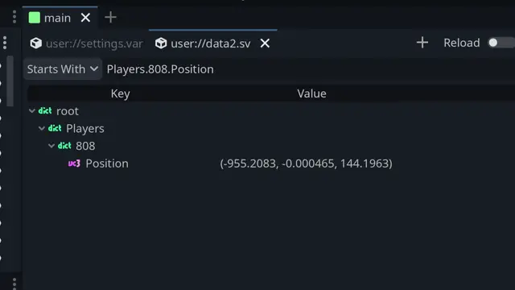Screen dimensions: 515x290
Task: Open the Starts With filter dropdown
Action: pyautogui.click(x=63, y=69)
